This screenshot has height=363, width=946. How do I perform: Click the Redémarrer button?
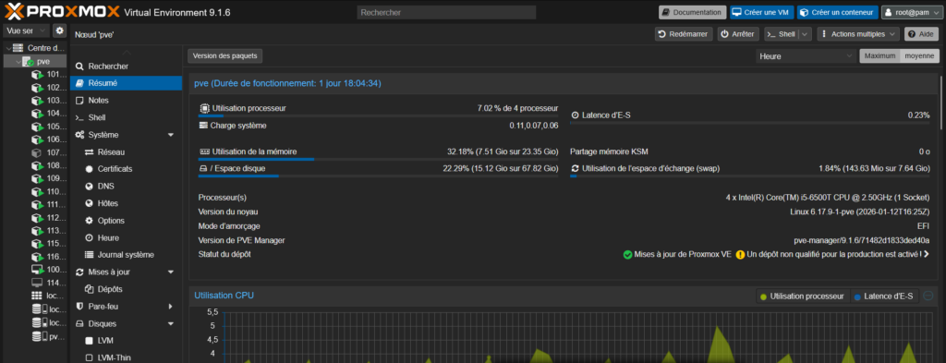[684, 34]
